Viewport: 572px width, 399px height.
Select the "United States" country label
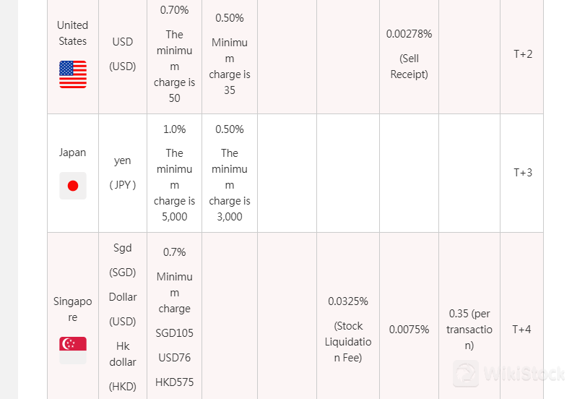pyautogui.click(x=72, y=33)
